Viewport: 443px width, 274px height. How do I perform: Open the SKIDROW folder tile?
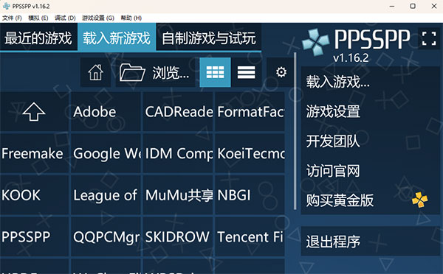pos(178,236)
